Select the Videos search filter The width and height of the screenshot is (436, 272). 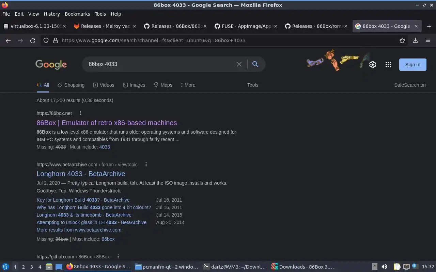tap(104, 85)
